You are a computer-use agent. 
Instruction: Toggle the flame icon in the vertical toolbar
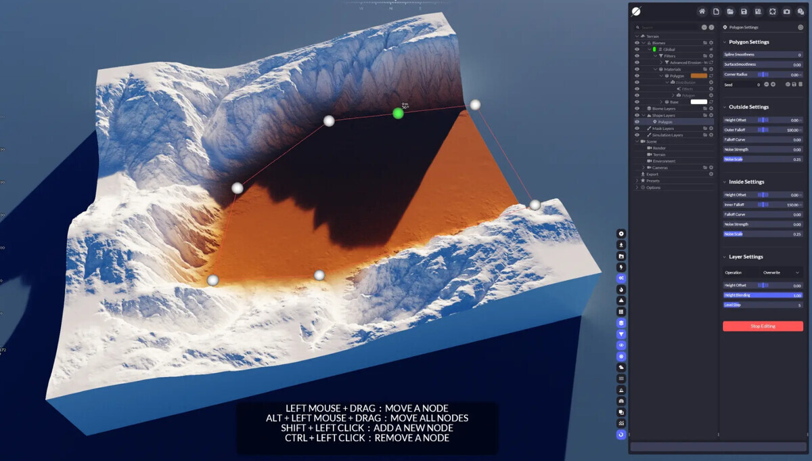click(621, 289)
